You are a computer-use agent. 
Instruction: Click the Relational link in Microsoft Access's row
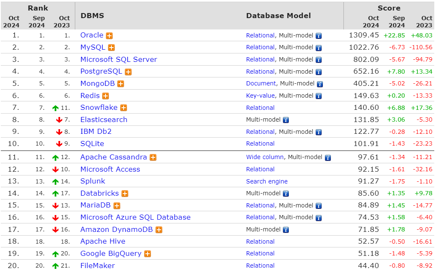[260, 170]
